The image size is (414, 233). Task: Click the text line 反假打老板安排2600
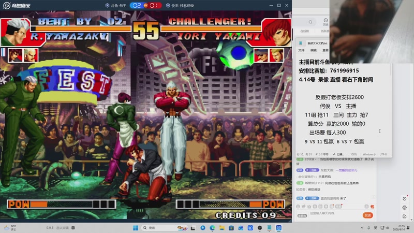point(339,97)
